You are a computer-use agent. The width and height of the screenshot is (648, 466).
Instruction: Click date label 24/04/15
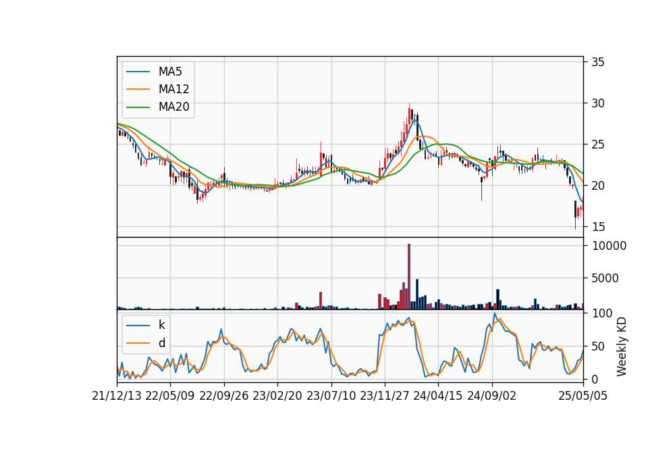(438, 396)
